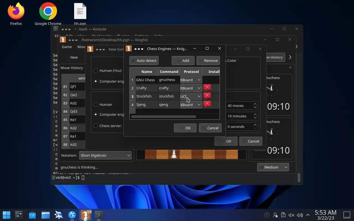Click Konsole vertical scrollbar
The image size is (354, 221).
pos(299,177)
